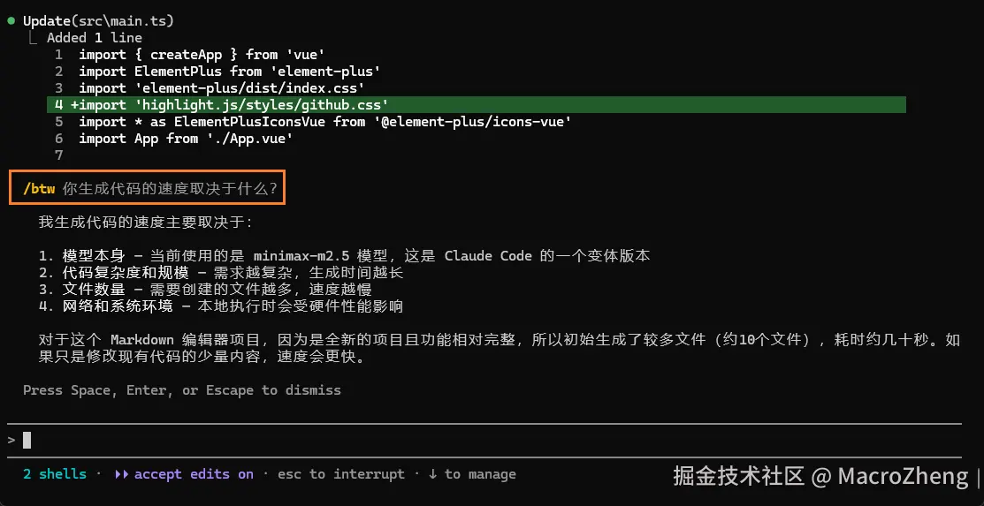Click the tree branch icon before 'Added 1 line'

click(x=34, y=38)
